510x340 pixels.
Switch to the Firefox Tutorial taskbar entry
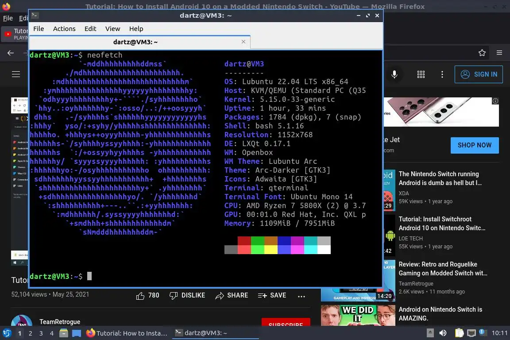pos(127,333)
